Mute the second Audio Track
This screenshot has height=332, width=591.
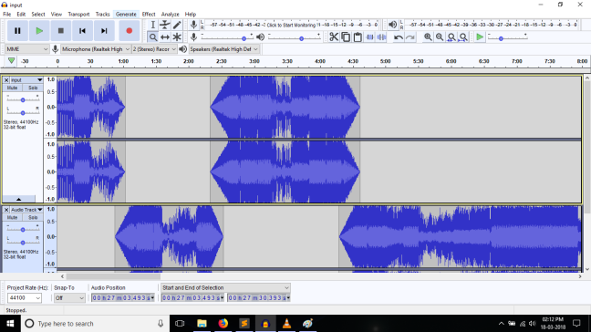[12, 217]
